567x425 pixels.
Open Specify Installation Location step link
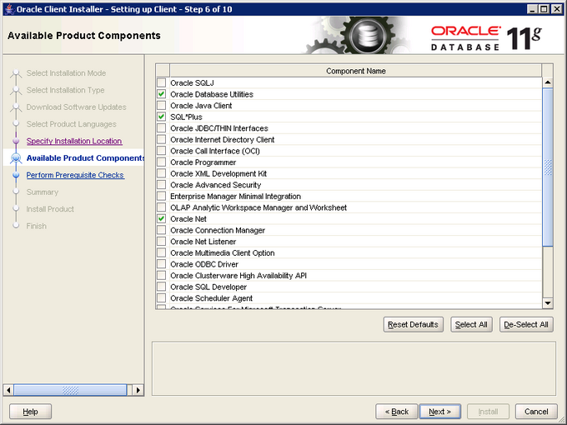coord(74,141)
